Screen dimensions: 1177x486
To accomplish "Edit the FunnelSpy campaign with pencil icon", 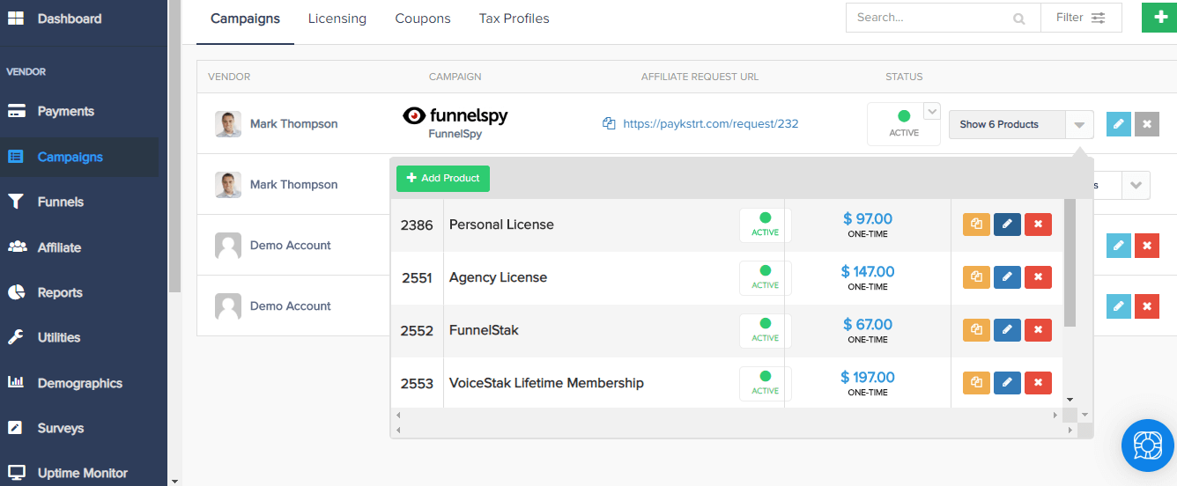I will (1118, 124).
